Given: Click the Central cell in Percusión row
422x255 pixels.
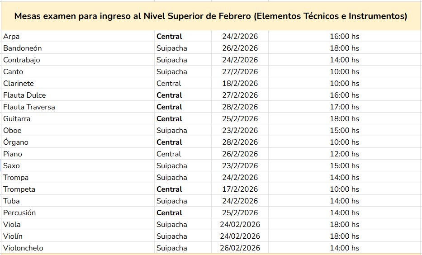Looking at the screenshot, I should click(x=169, y=213).
